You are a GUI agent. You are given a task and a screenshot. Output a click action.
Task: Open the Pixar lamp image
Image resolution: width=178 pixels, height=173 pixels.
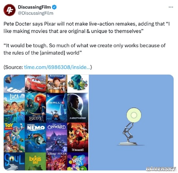[x=131, y=122]
